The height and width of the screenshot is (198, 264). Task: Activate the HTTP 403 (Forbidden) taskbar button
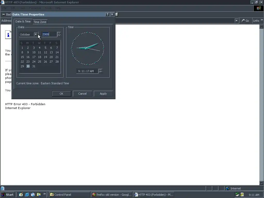tap(154, 195)
